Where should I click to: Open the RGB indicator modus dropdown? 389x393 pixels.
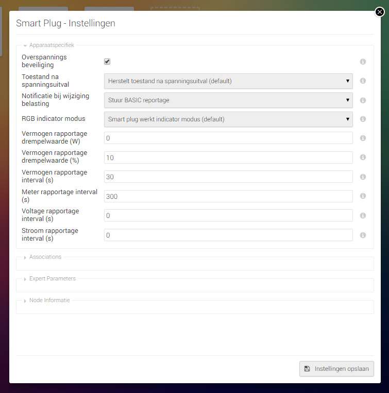[x=228, y=119]
